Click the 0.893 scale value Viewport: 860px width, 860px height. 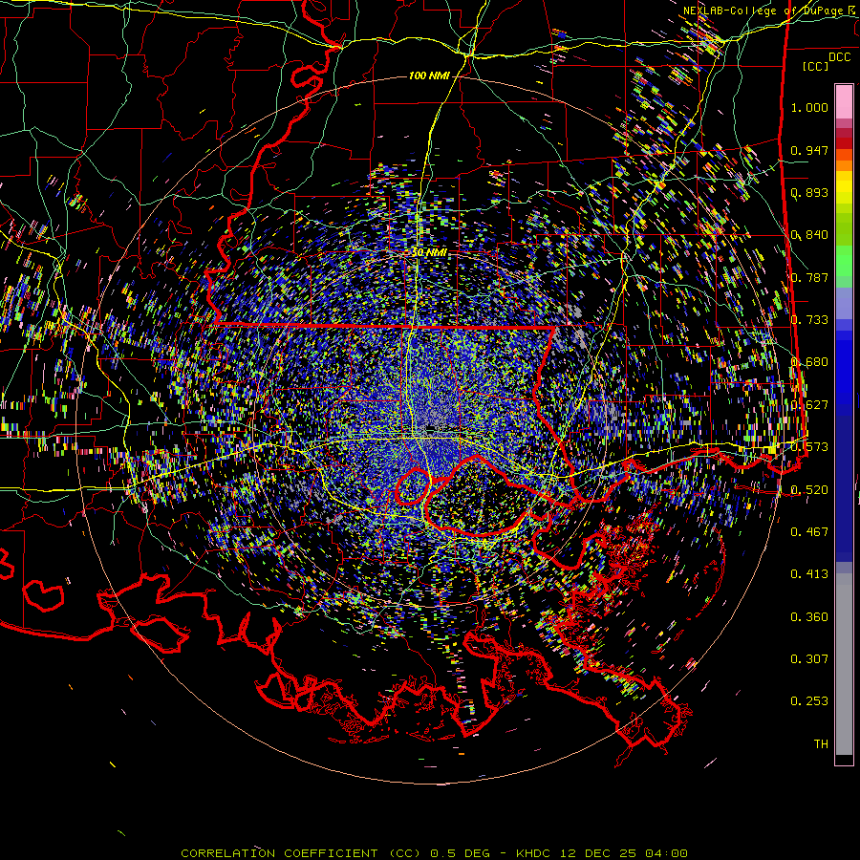click(809, 192)
